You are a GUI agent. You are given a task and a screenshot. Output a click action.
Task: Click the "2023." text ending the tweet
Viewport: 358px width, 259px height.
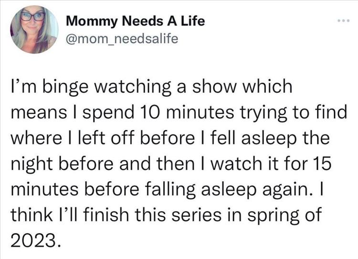click(36, 239)
